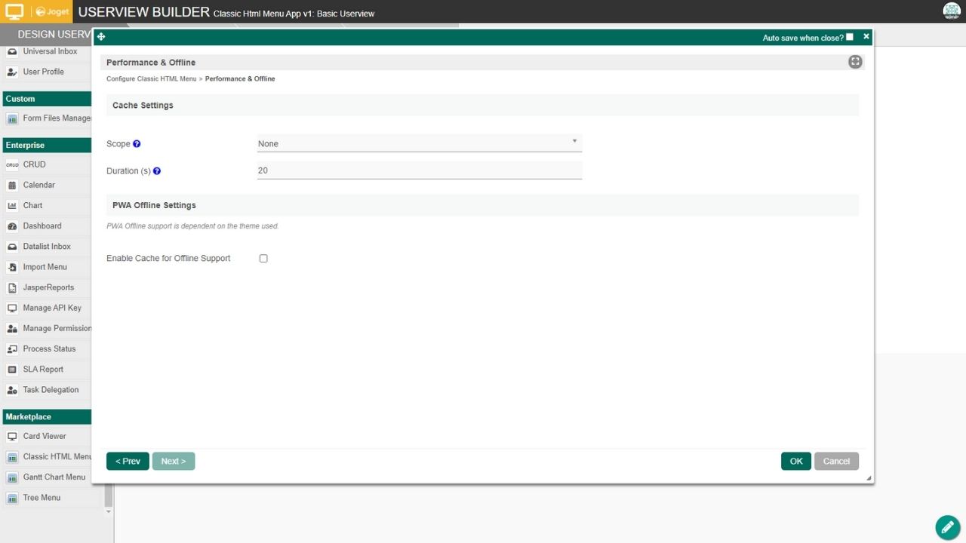This screenshot has height=543, width=966.
Task: Click the JasperReports document icon
Action: click(x=12, y=287)
